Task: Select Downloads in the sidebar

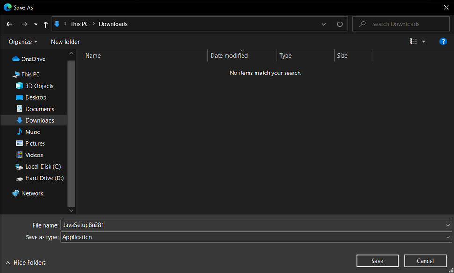Action: click(x=34, y=120)
